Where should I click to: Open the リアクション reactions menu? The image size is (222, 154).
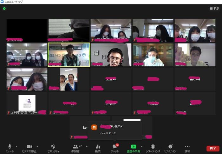tap(170, 148)
